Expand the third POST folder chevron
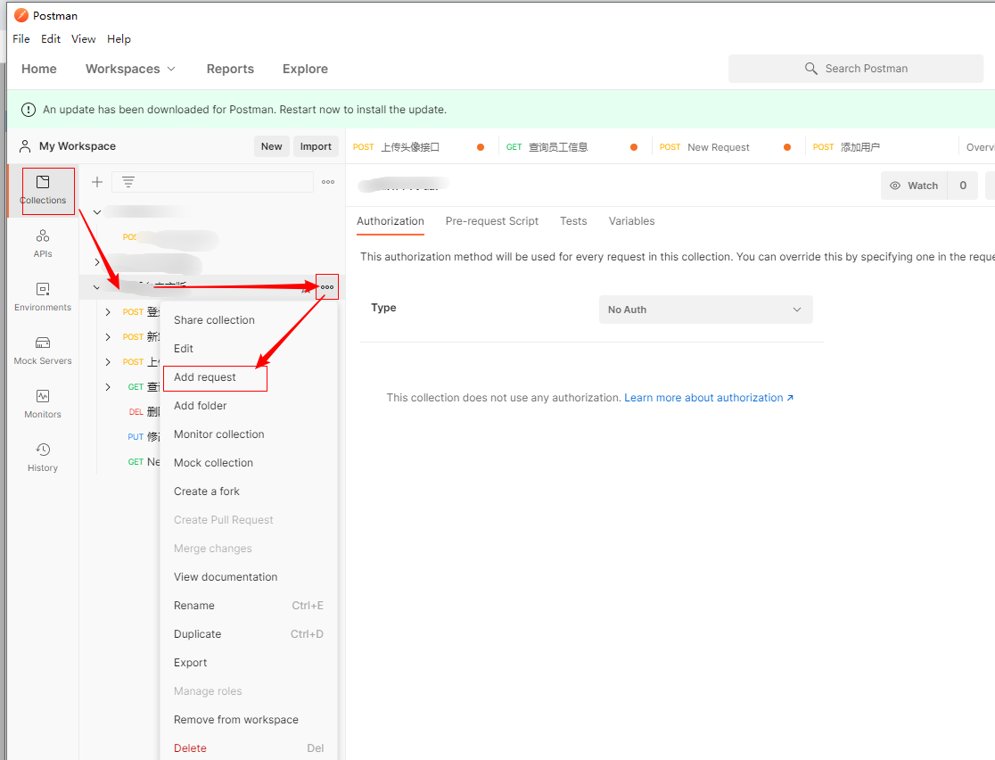995x760 pixels. [x=108, y=361]
